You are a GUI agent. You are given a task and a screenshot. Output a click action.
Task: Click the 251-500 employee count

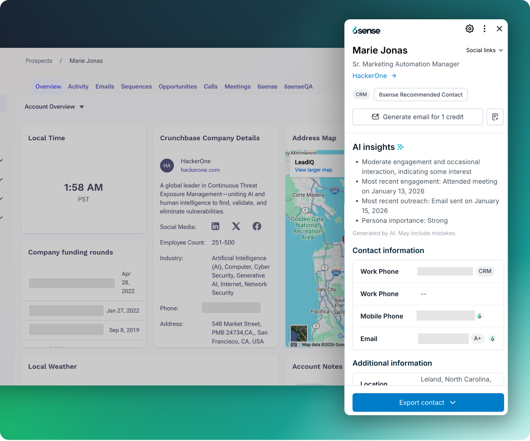pos(223,242)
